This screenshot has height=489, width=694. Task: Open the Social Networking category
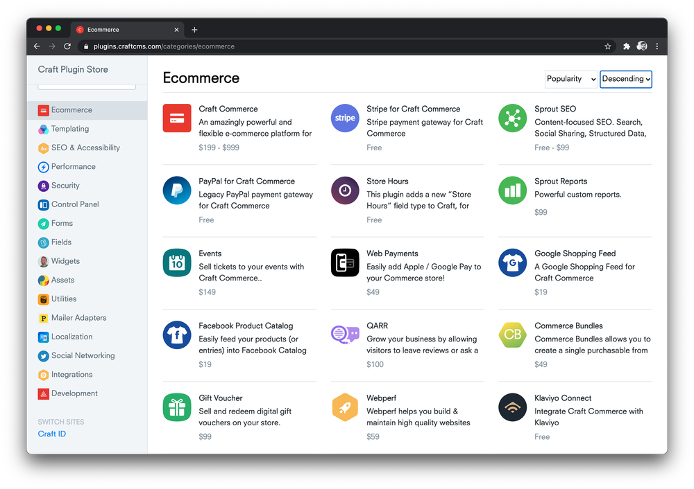(83, 355)
